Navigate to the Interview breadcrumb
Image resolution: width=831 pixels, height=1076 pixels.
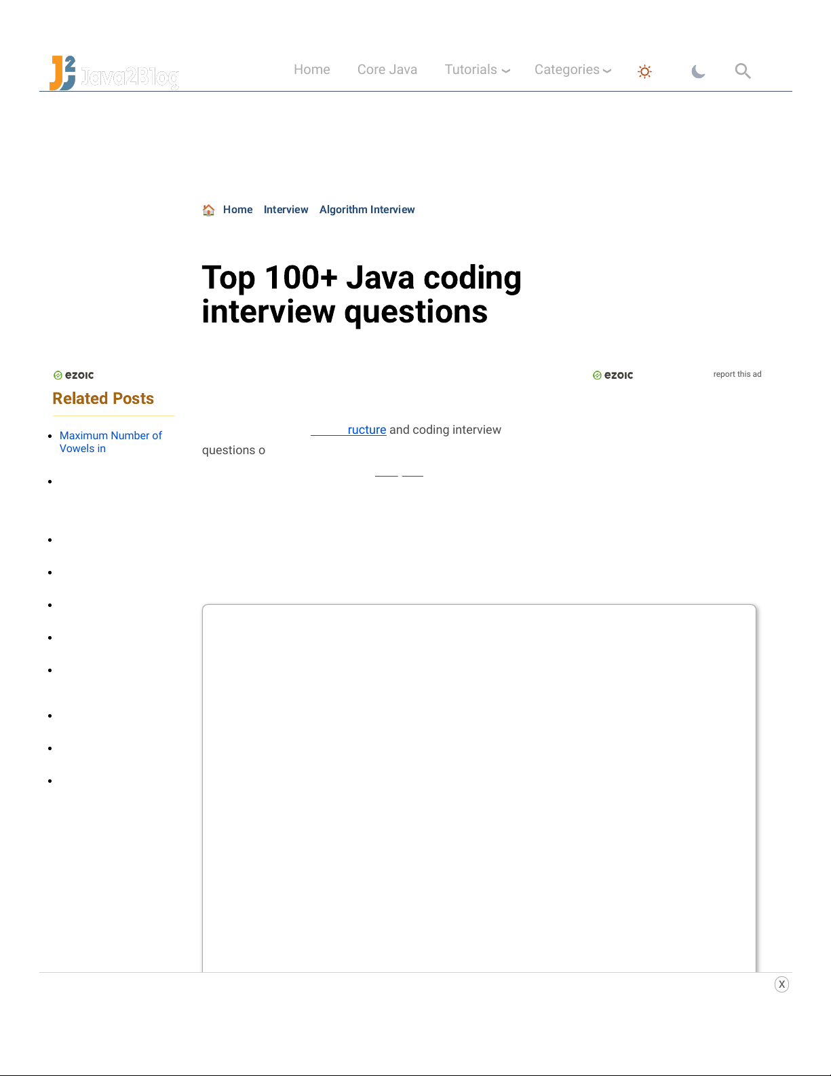(286, 210)
